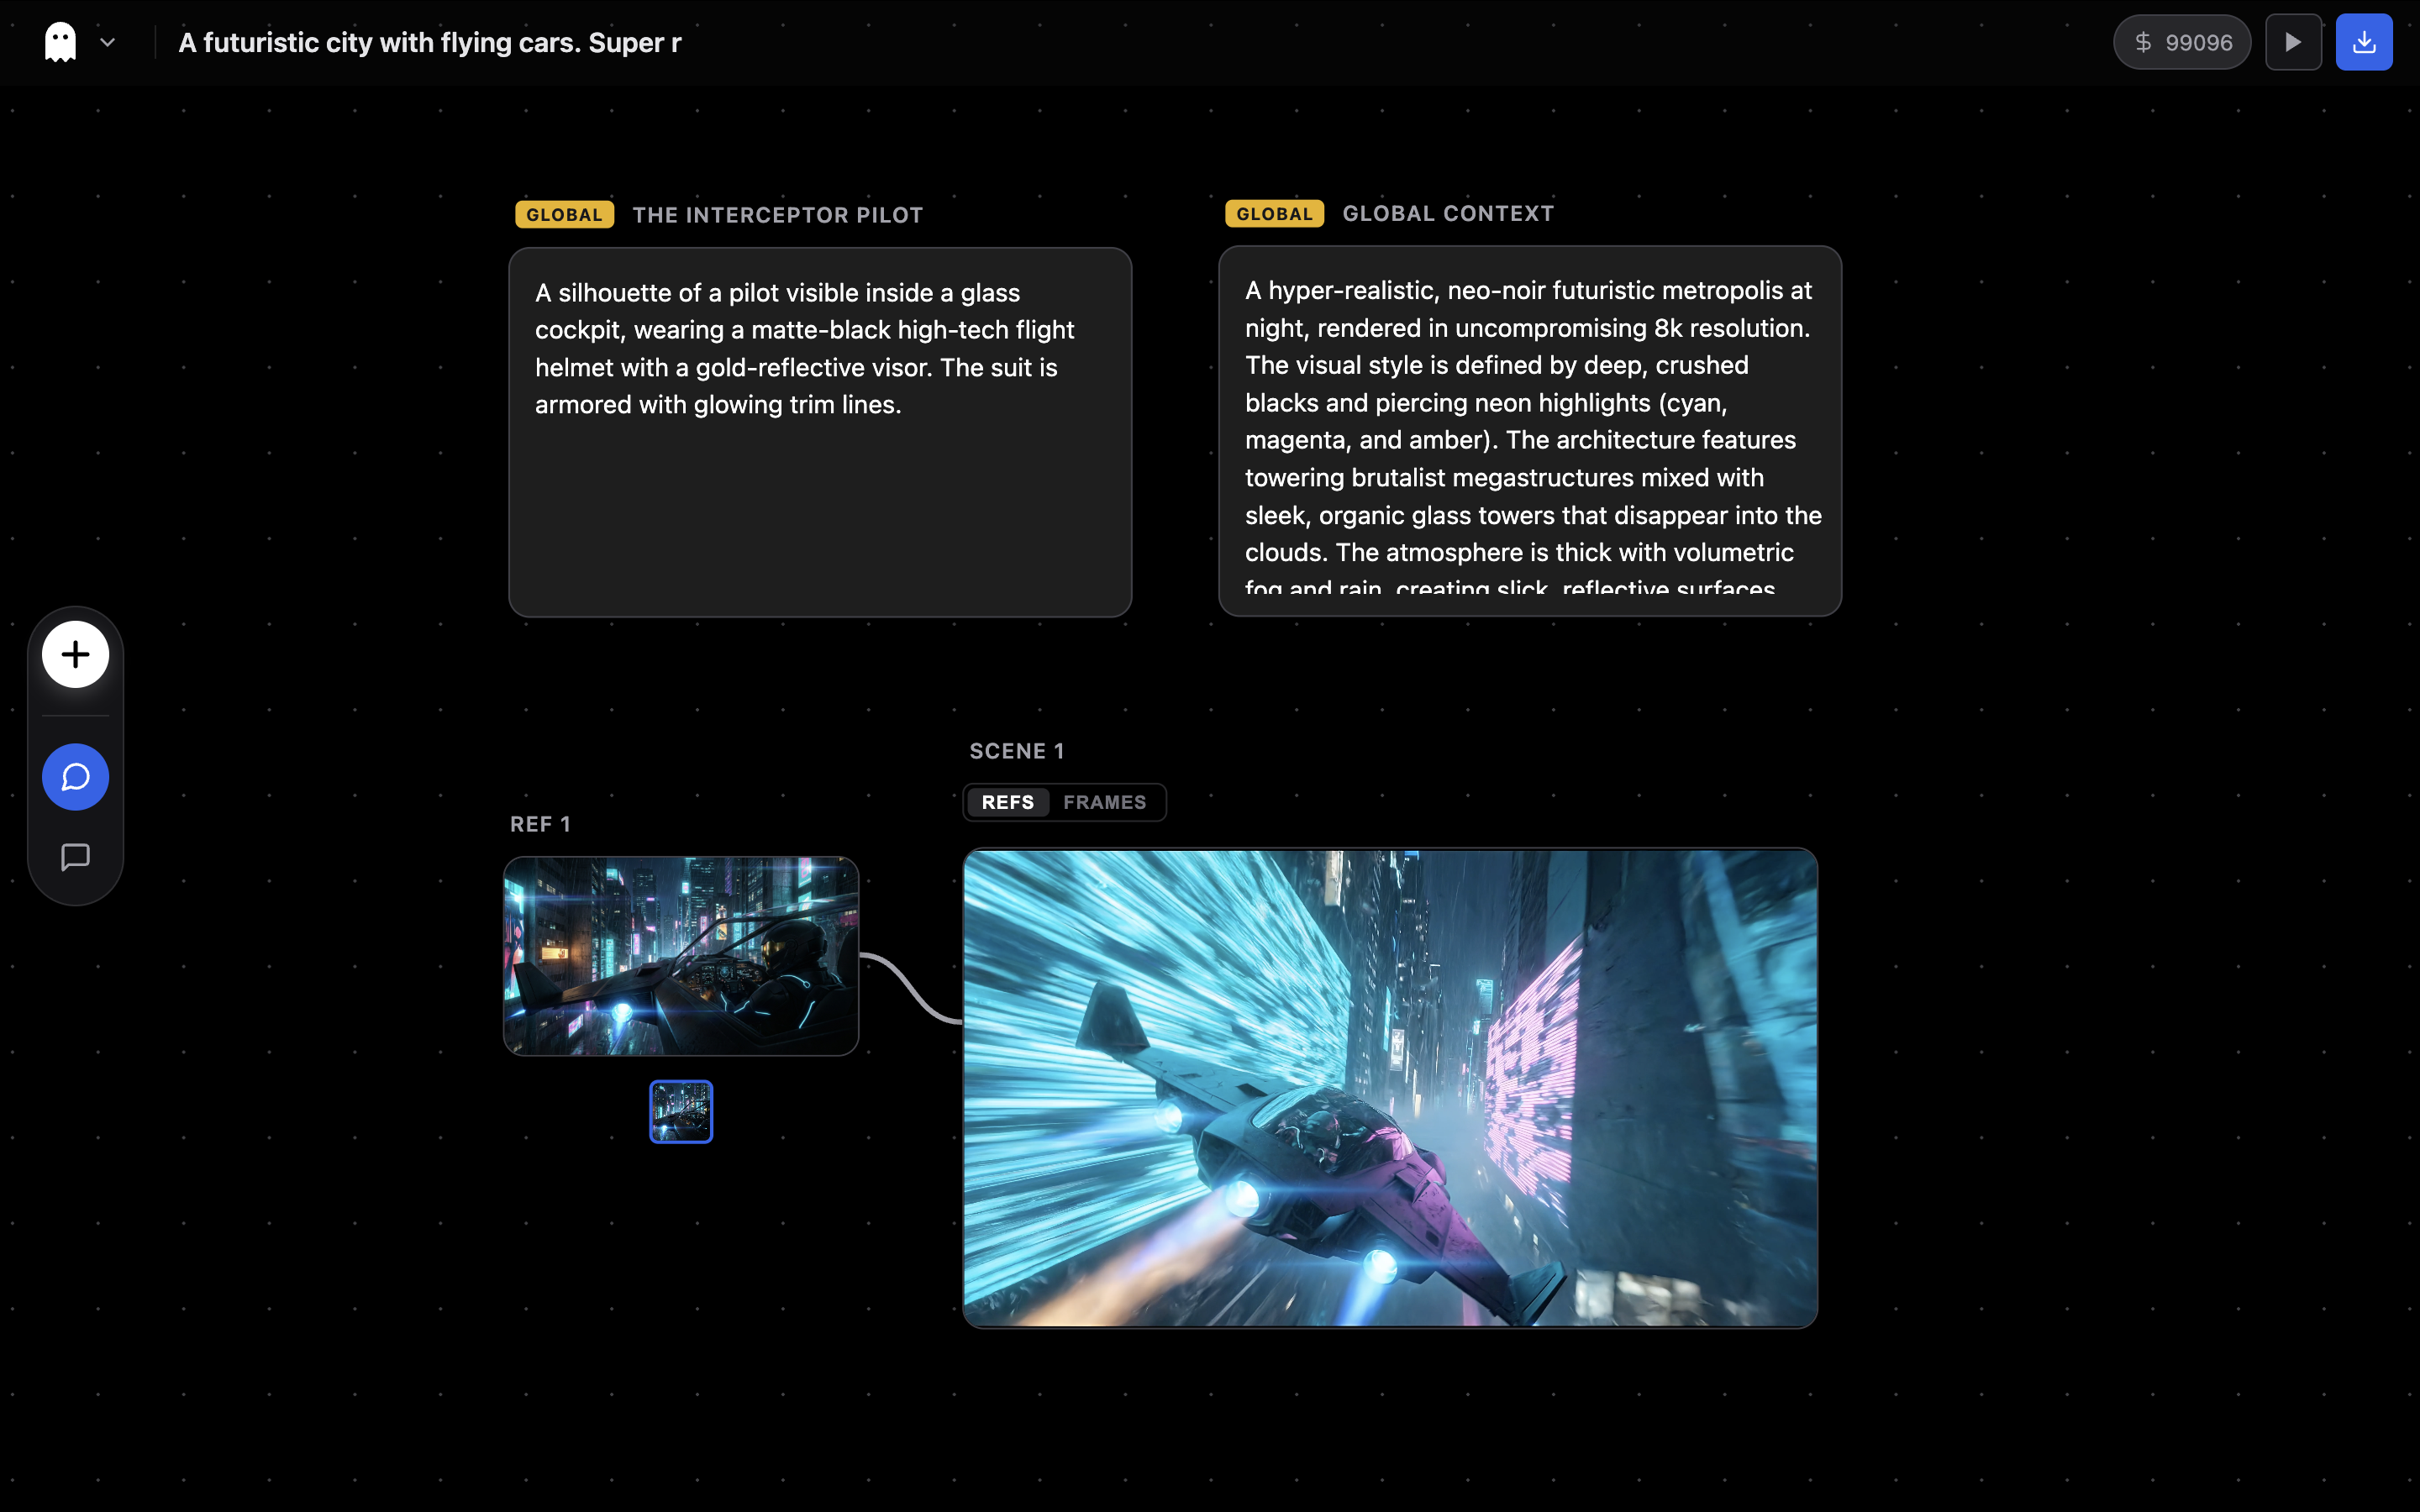Click the ghost logo icon
Screen dimensions: 2420x1512
pos(60,42)
